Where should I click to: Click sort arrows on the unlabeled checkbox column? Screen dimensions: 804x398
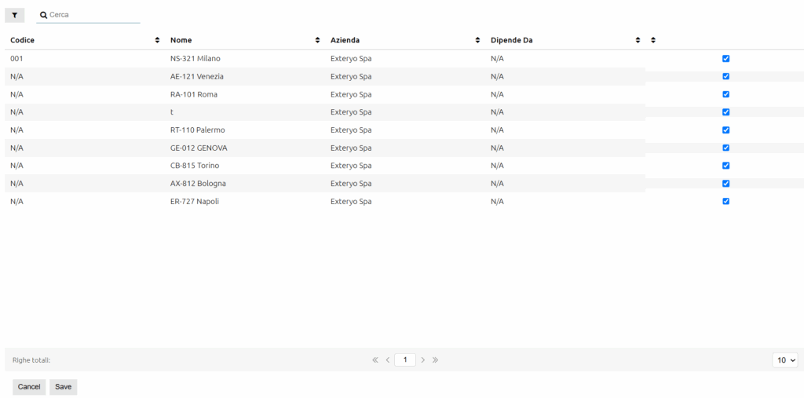click(x=653, y=40)
